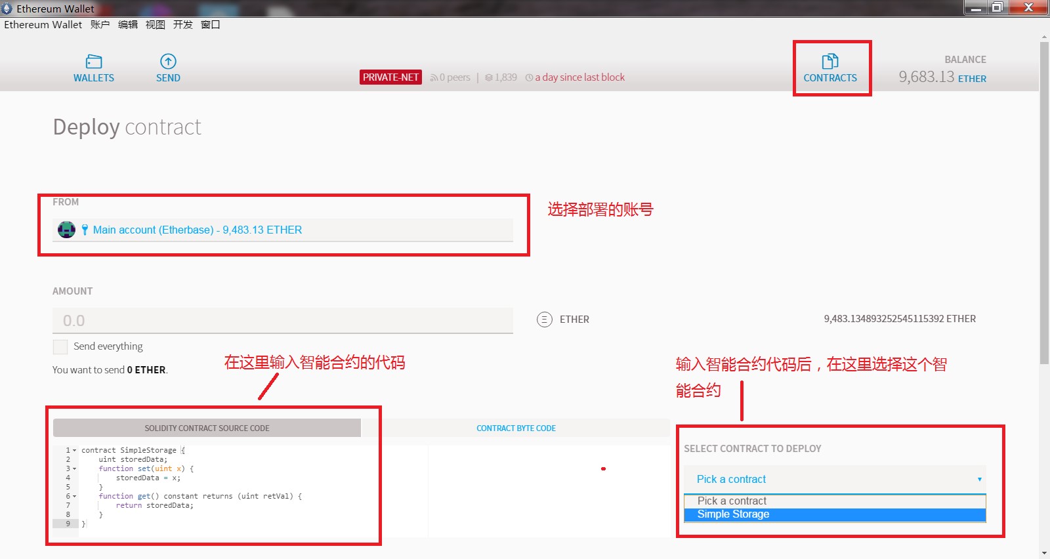Click the PRIVATE-NET network badge
The width and height of the screenshot is (1050, 559).
tap(390, 77)
